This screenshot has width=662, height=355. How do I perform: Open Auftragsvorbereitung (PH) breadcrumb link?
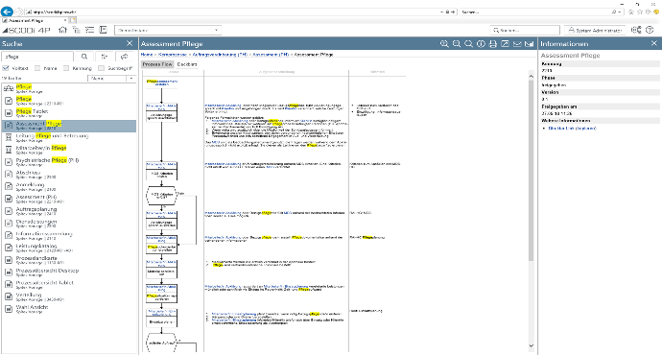pyautogui.click(x=220, y=55)
